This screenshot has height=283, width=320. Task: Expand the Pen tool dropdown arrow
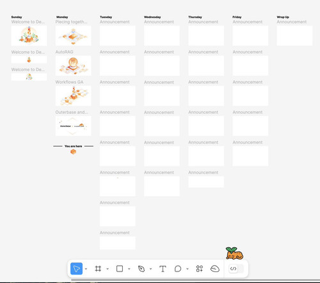click(x=150, y=269)
